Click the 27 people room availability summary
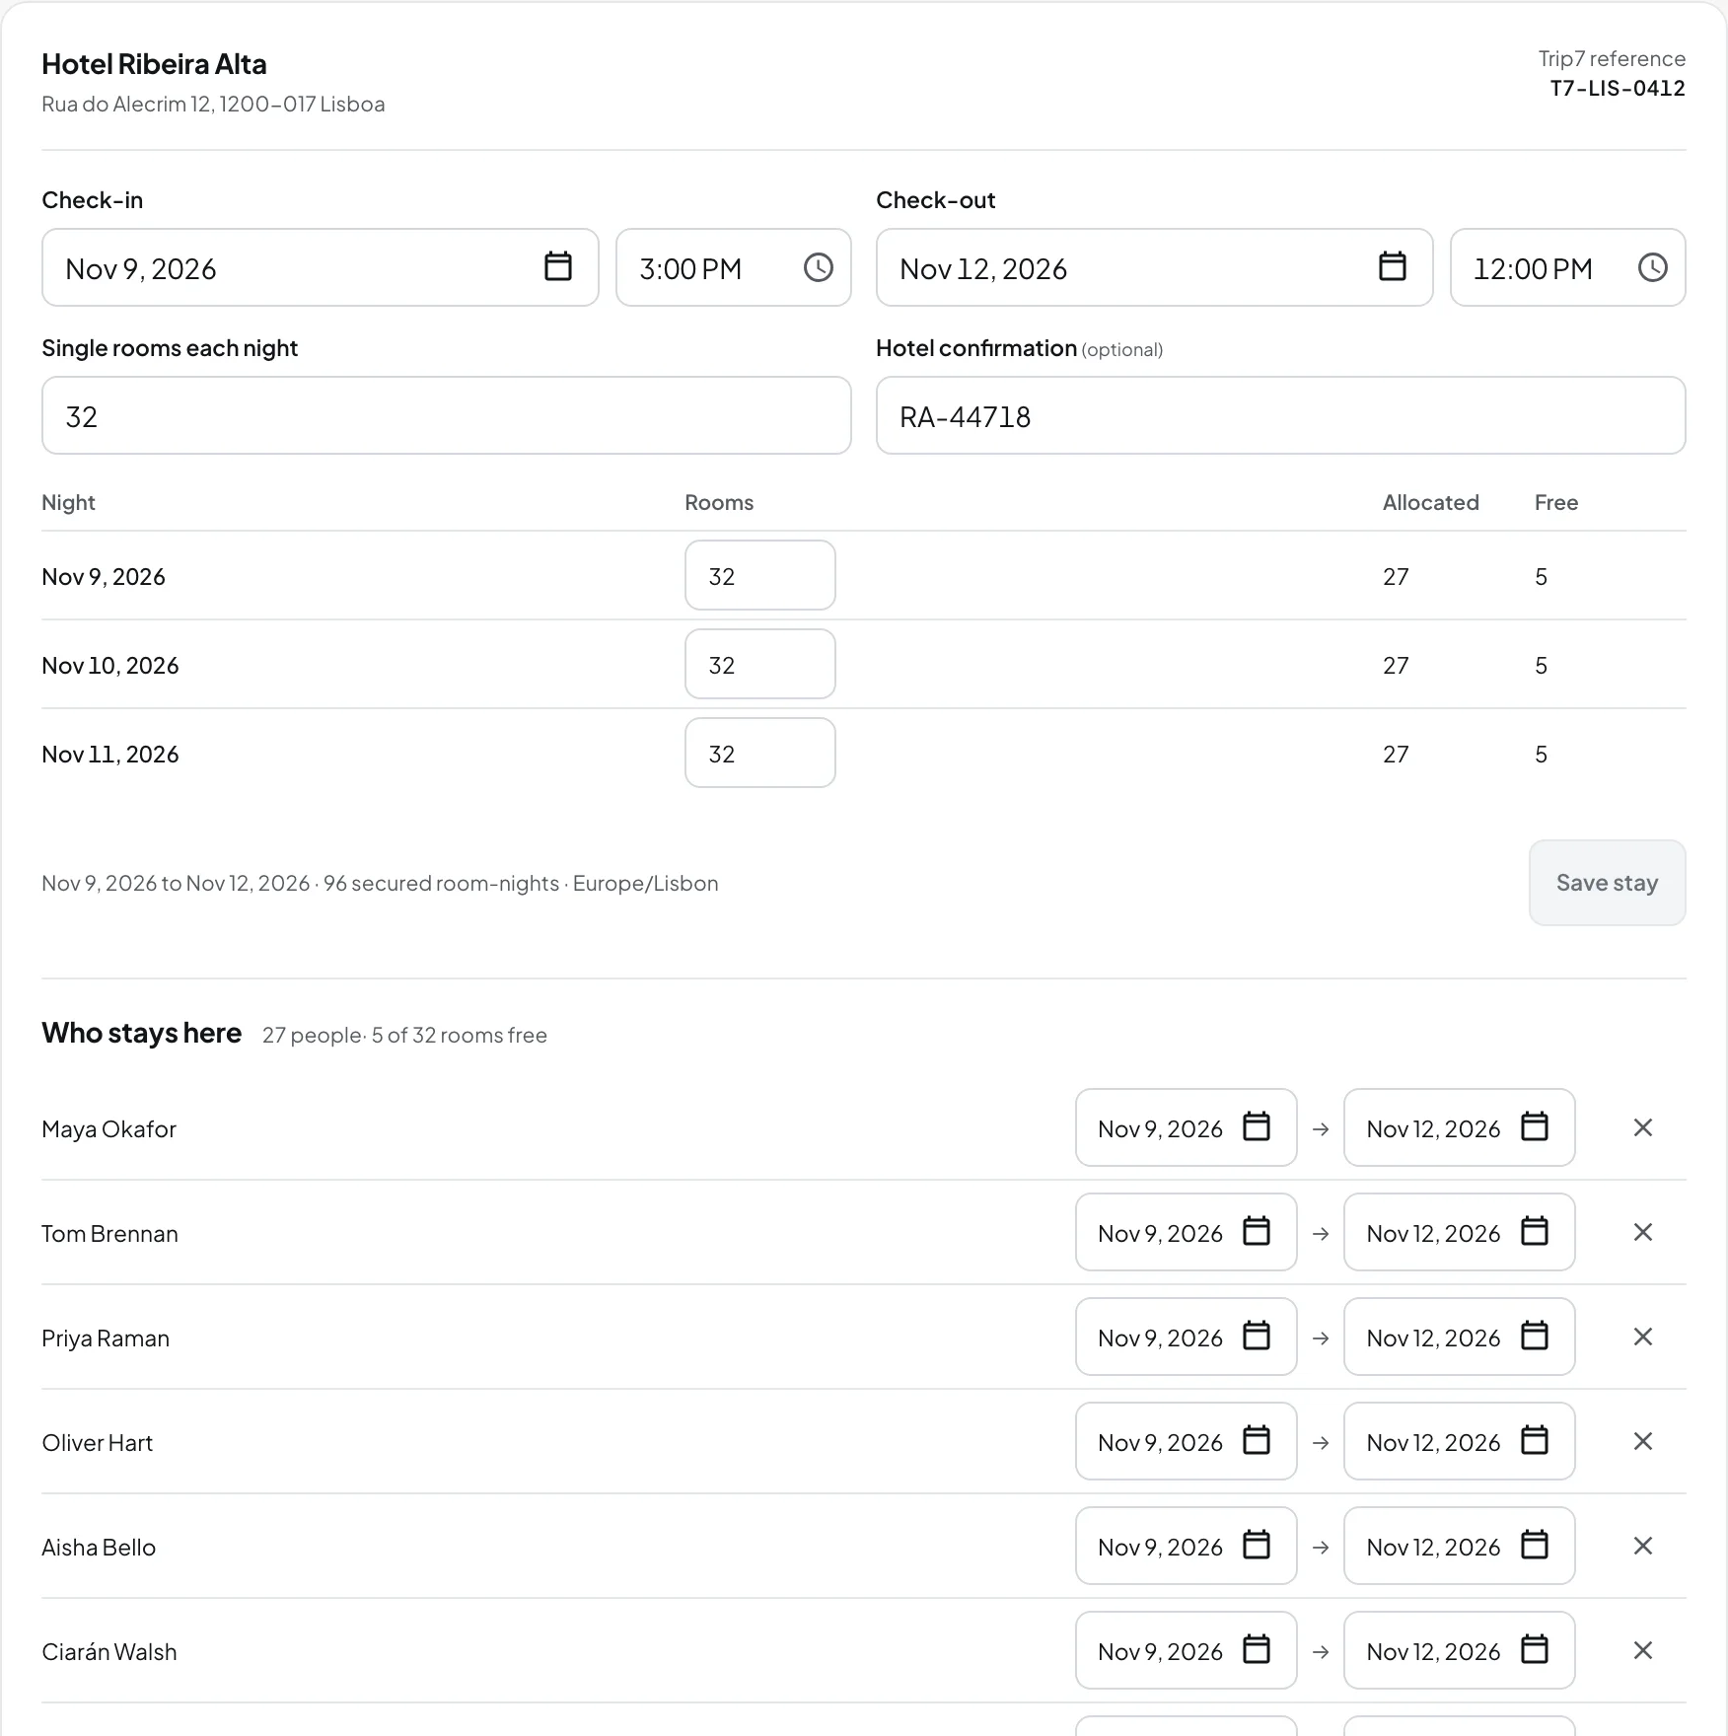Screen dimensions: 1728x1736 click(404, 1036)
